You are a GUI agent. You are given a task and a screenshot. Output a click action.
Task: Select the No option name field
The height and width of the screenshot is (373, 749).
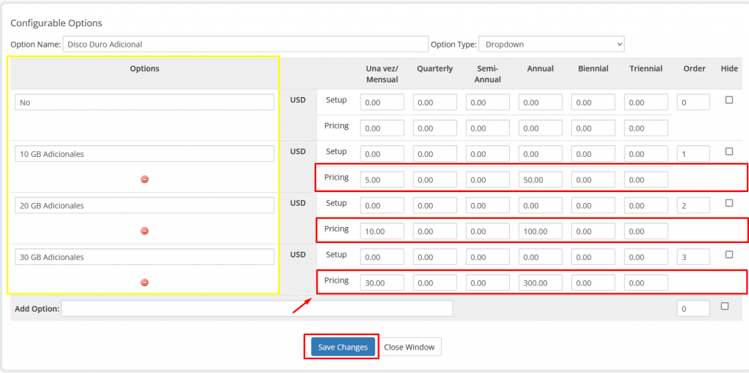coord(144,102)
